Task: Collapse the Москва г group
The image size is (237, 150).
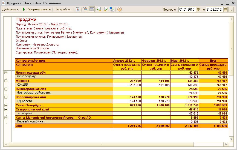Action: pyautogui.click(x=6, y=81)
